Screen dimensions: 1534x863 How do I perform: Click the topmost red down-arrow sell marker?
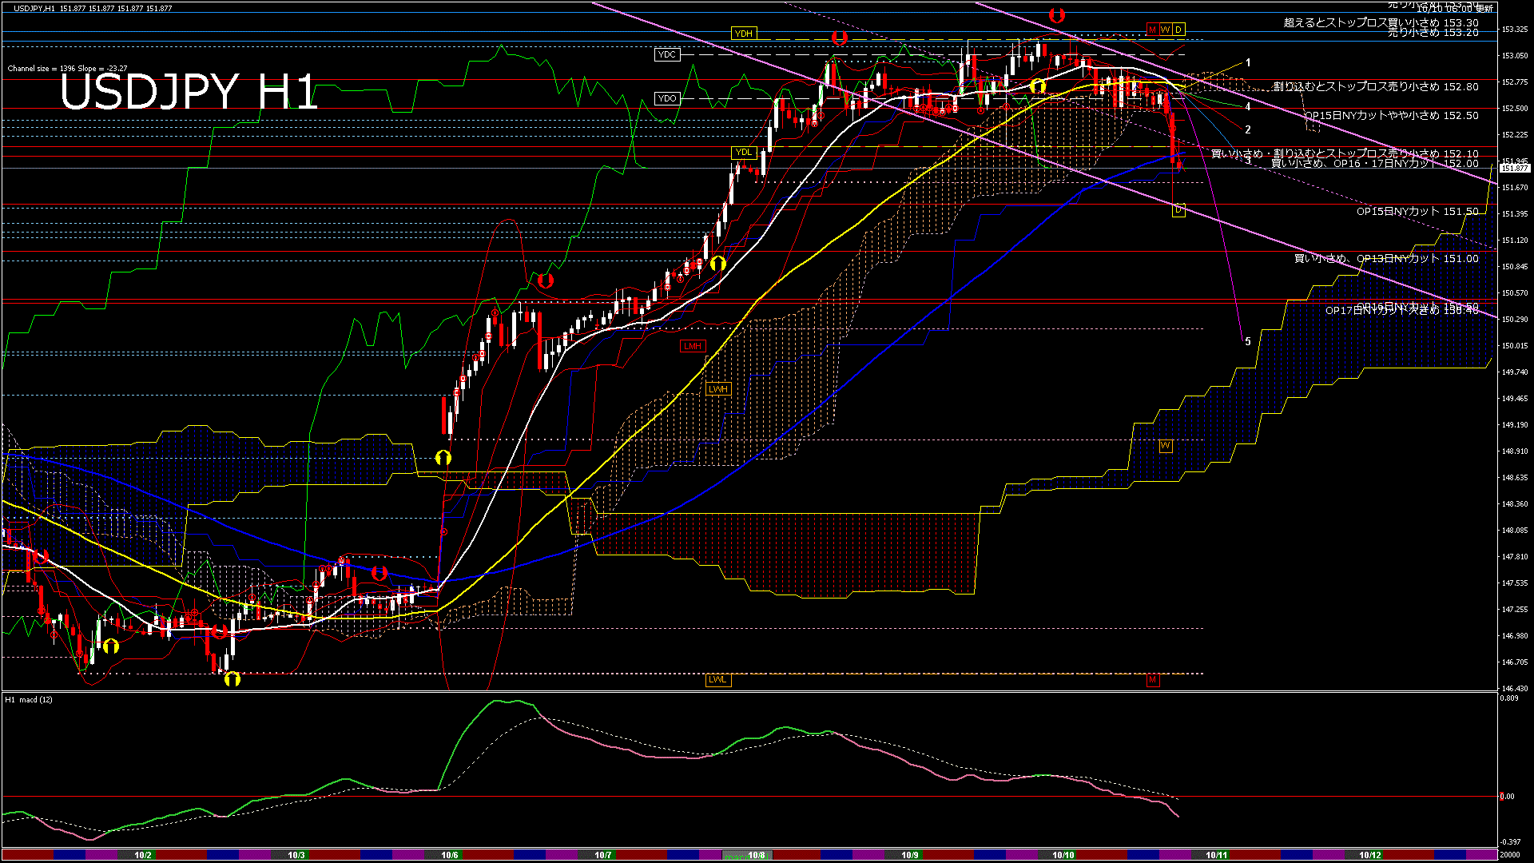coord(1056,15)
